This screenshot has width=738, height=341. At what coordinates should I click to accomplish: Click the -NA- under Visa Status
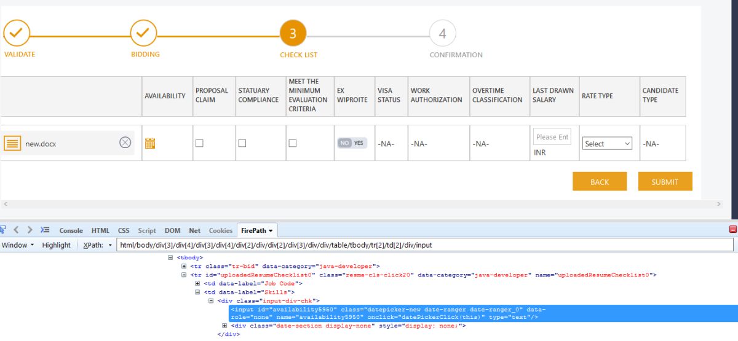point(386,144)
